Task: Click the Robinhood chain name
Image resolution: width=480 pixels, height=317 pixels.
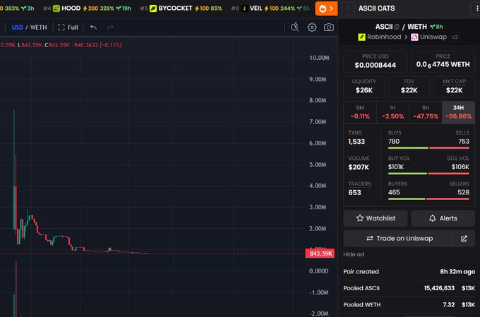Action: pyautogui.click(x=384, y=37)
